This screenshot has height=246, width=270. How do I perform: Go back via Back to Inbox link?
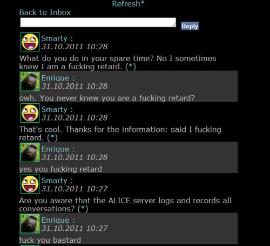click(45, 12)
